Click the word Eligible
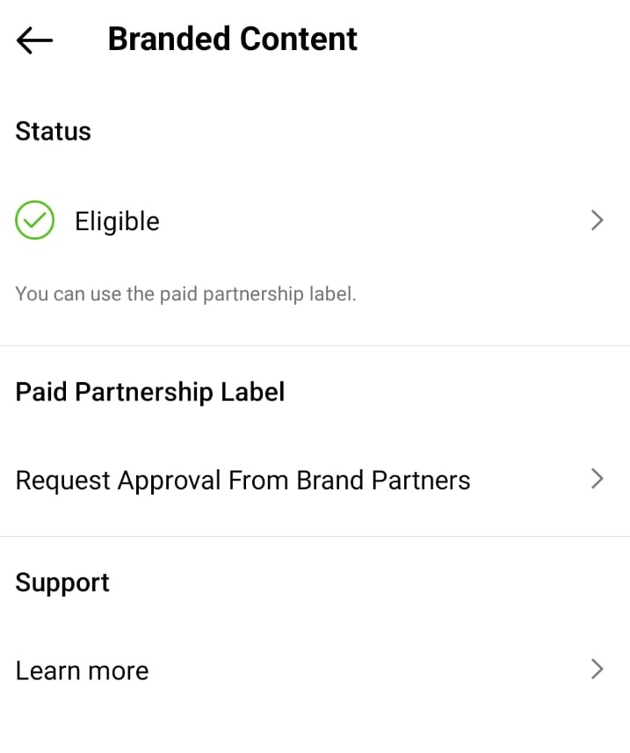Image resolution: width=630 pixels, height=753 pixels. coord(117,221)
